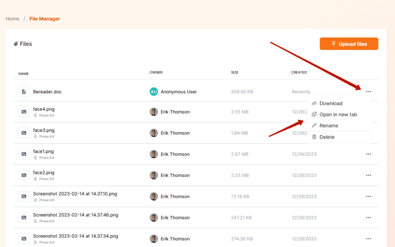
Task: Click Screenshot 2023-02-14 at 14.37.10.png name
Action: 75,194
